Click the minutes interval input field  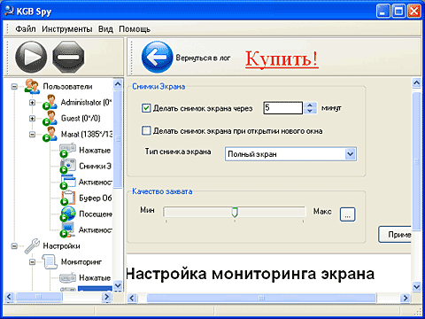[x=283, y=108]
